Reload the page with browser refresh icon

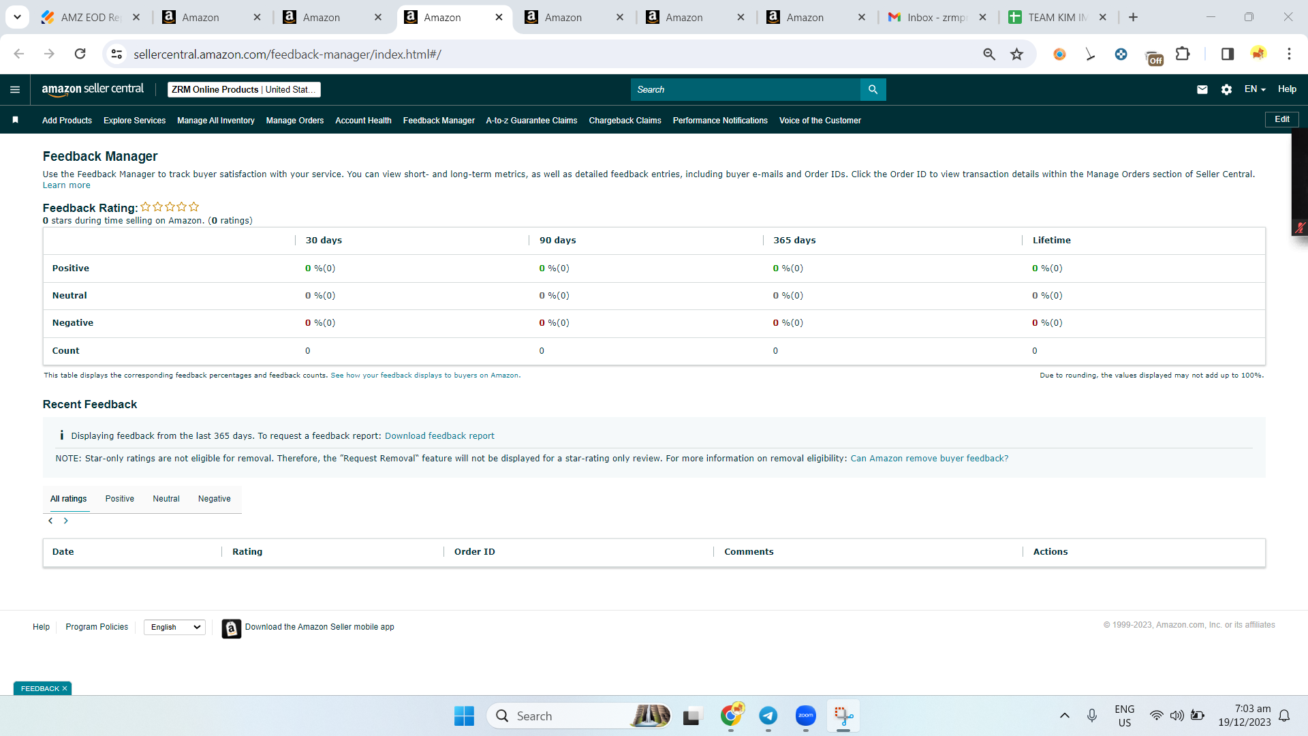pyautogui.click(x=80, y=54)
